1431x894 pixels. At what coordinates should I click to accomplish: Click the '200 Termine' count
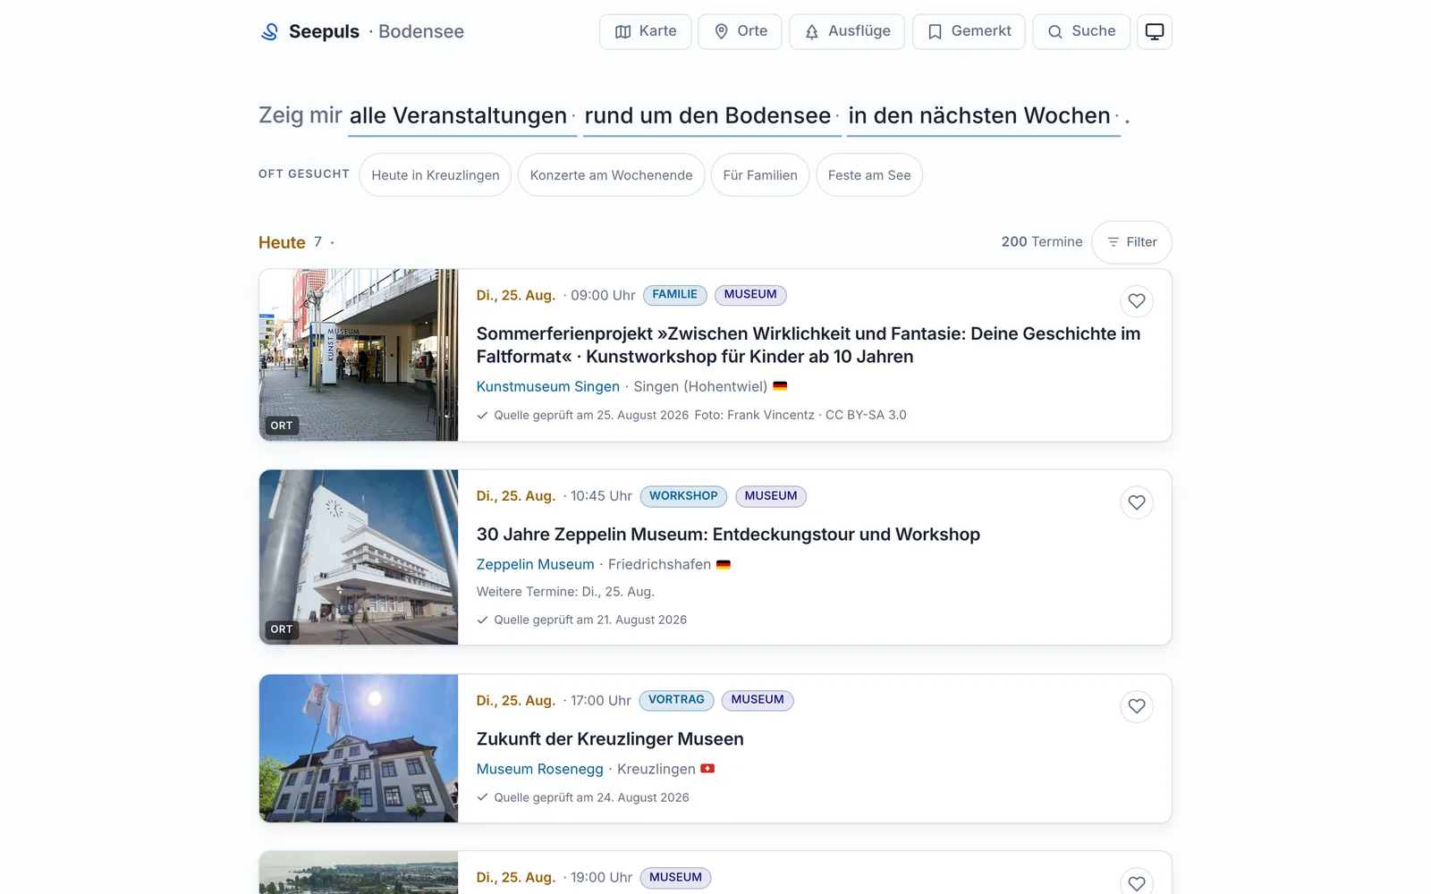point(1042,242)
